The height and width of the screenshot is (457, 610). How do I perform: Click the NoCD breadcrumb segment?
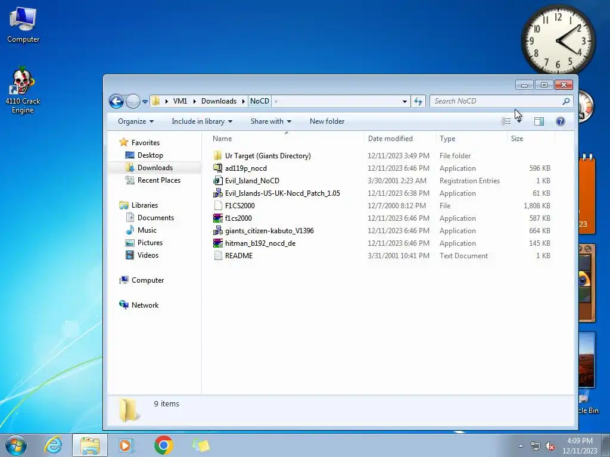260,101
